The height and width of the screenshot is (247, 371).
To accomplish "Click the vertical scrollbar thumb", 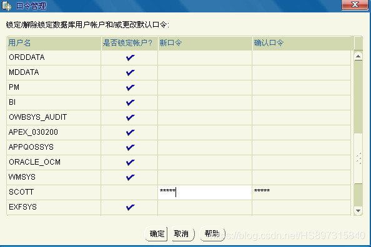I will pyautogui.click(x=359, y=158).
